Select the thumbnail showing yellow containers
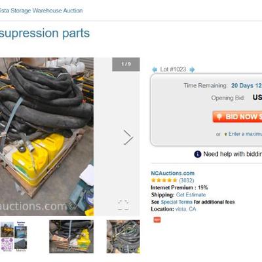This screenshot has height=262, width=262. 71,236
